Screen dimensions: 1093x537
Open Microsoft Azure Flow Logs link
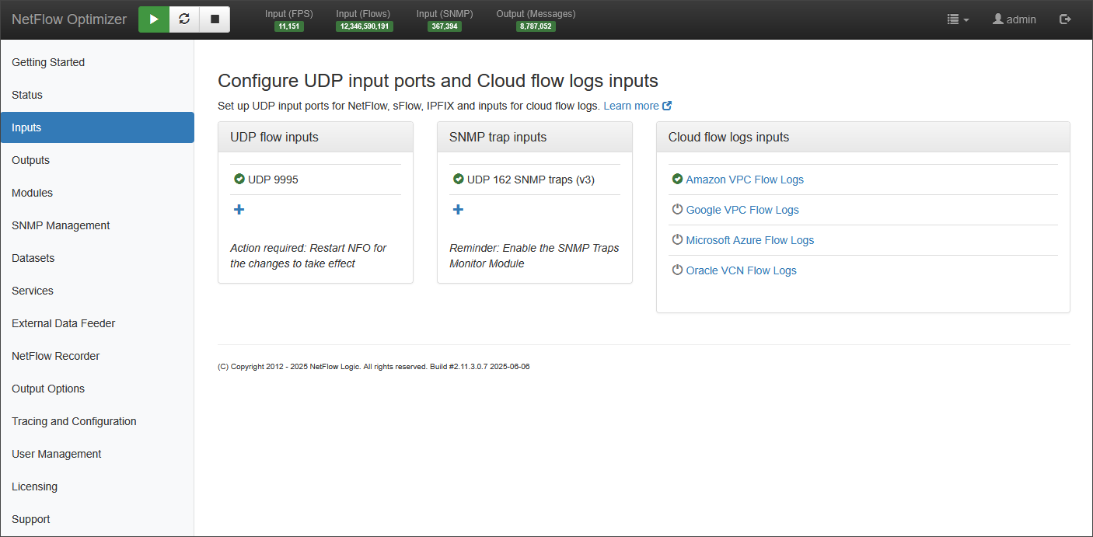click(750, 240)
